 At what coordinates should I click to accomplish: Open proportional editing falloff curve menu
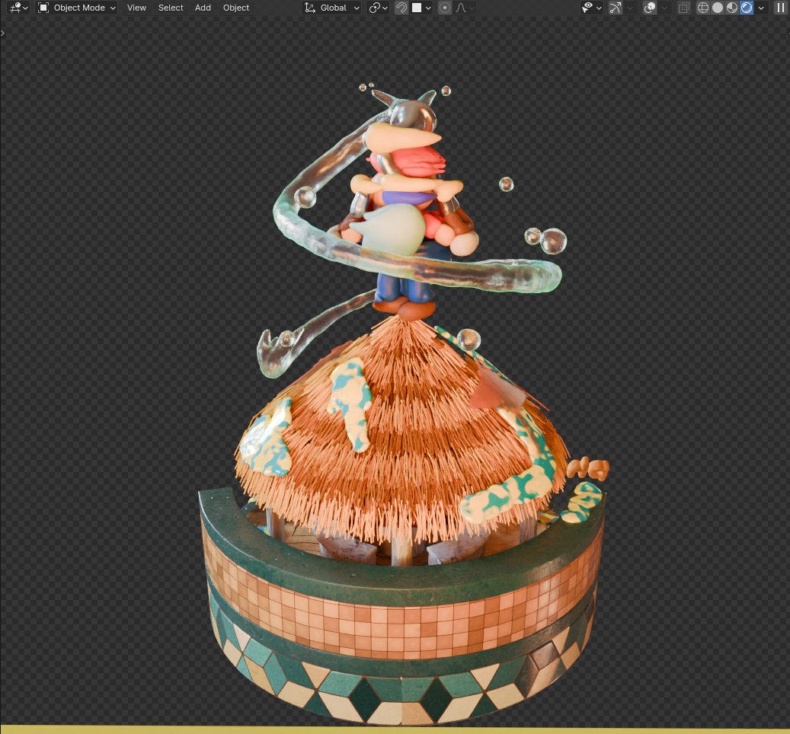coord(464,8)
